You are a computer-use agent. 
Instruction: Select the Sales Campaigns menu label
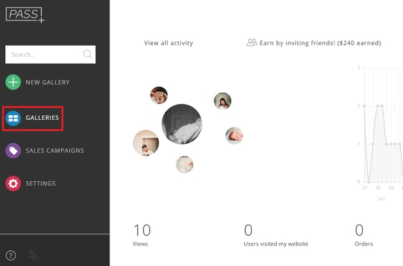tap(54, 151)
